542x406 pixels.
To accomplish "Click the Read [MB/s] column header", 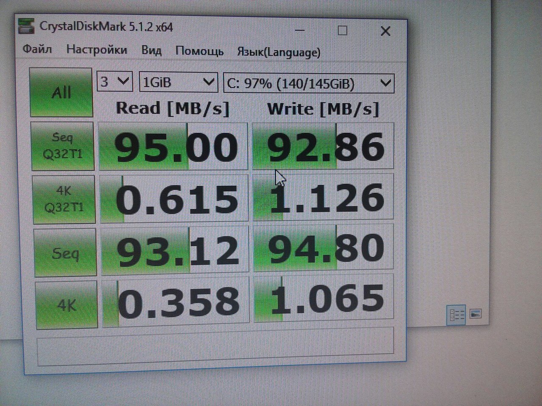I will [173, 108].
